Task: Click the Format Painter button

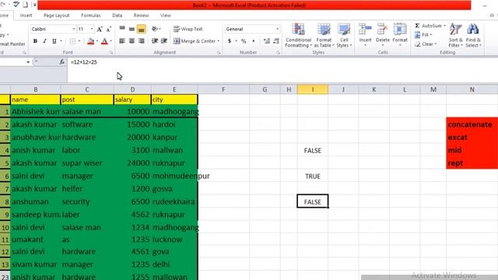Action: 12,44
